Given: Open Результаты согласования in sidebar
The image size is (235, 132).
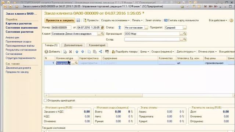Looking at the screenshot, I should [21, 50].
